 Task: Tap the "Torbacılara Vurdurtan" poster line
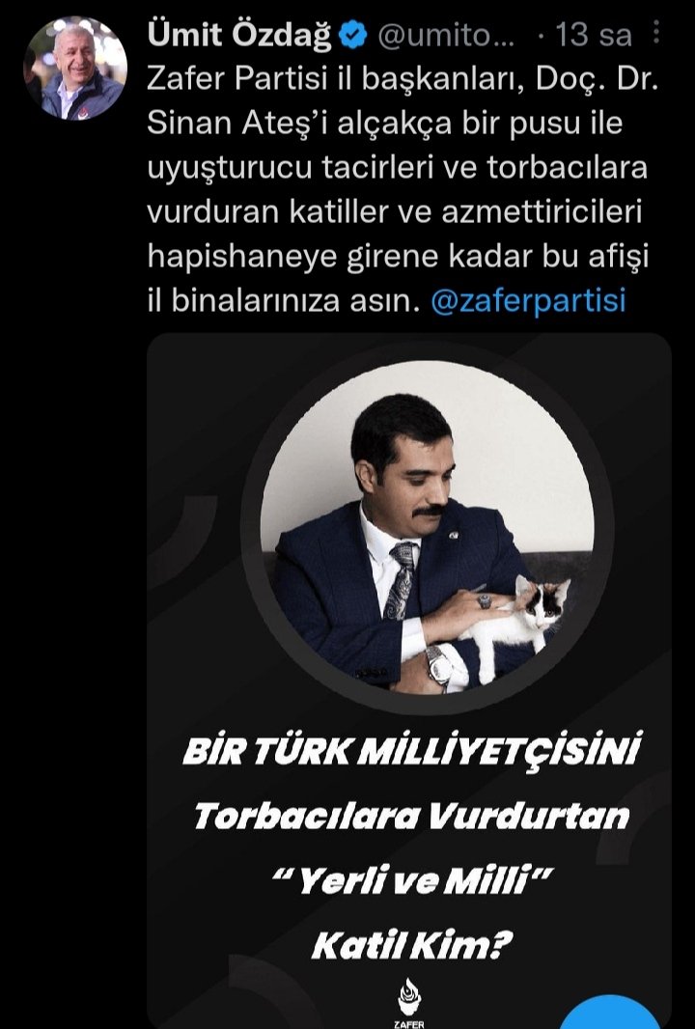click(x=411, y=816)
